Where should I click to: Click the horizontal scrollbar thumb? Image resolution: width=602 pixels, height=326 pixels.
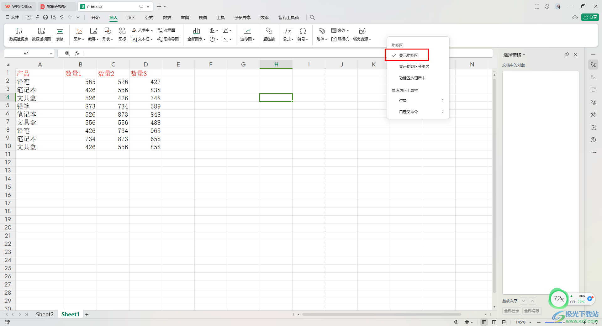tap(382, 314)
